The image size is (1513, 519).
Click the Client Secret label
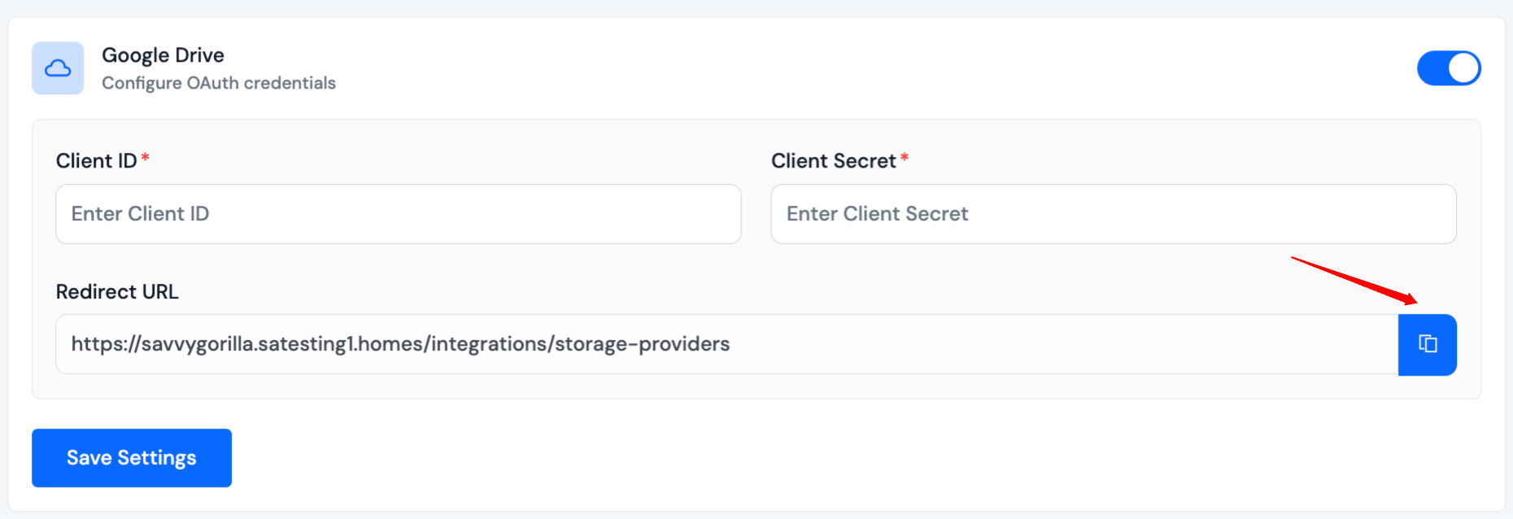click(835, 160)
